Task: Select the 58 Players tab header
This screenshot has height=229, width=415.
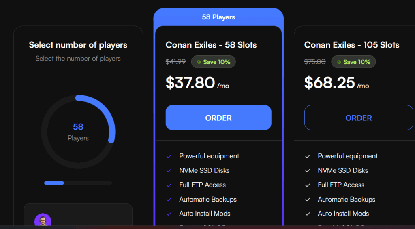Action: (x=218, y=17)
